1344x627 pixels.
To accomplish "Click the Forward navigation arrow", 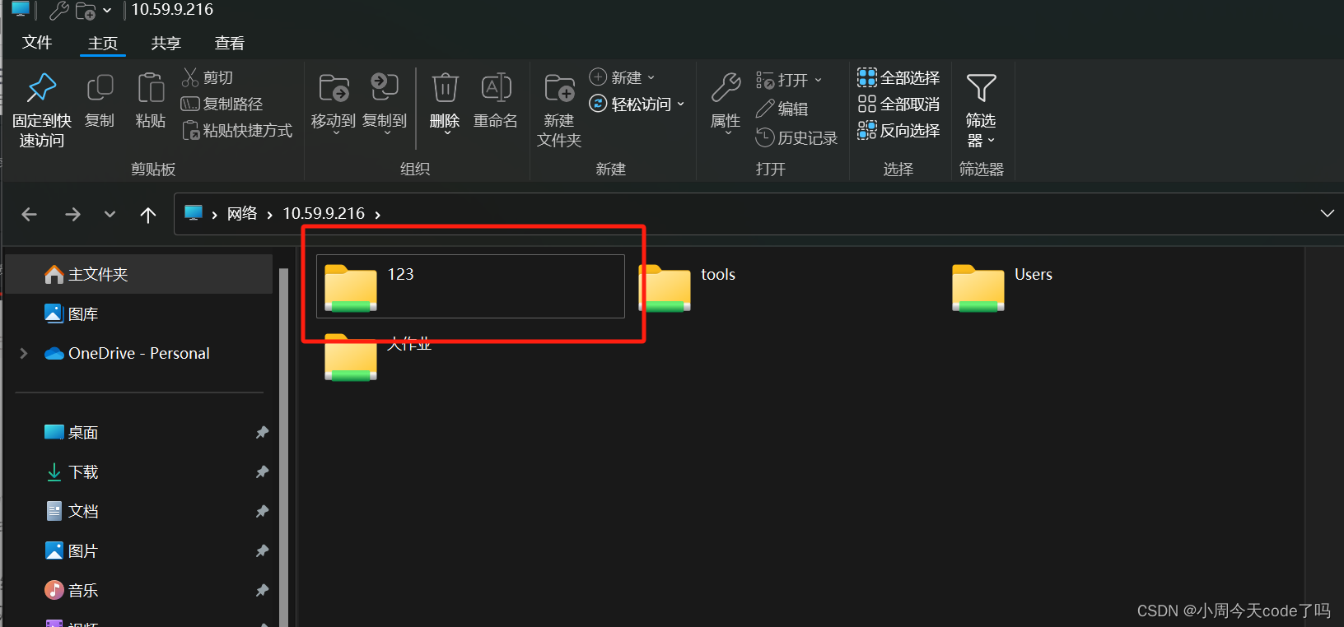I will coord(72,214).
